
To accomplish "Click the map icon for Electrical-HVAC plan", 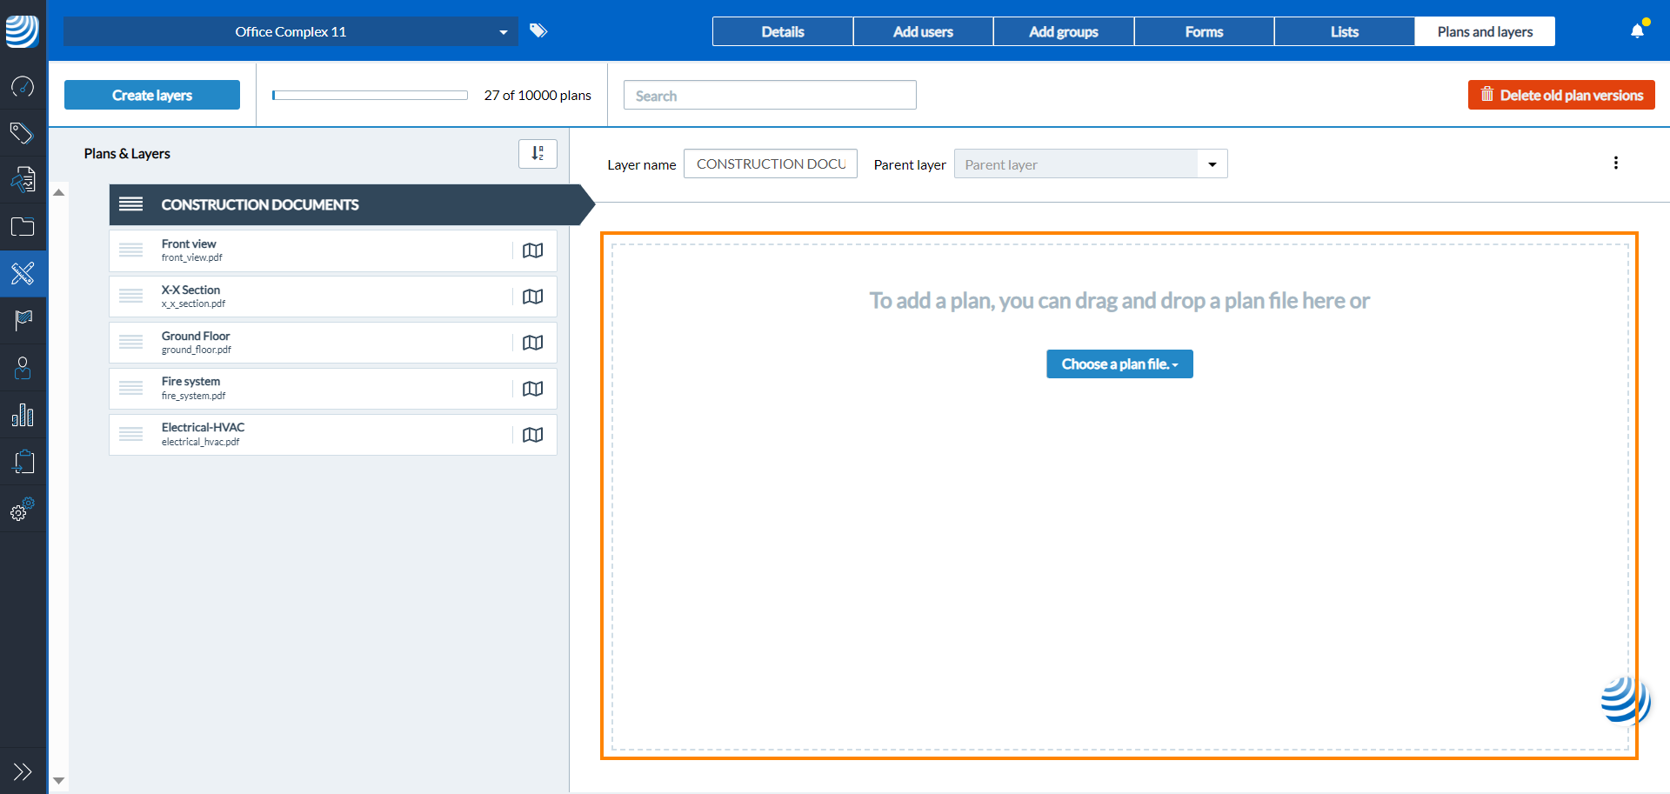I will pos(532,435).
